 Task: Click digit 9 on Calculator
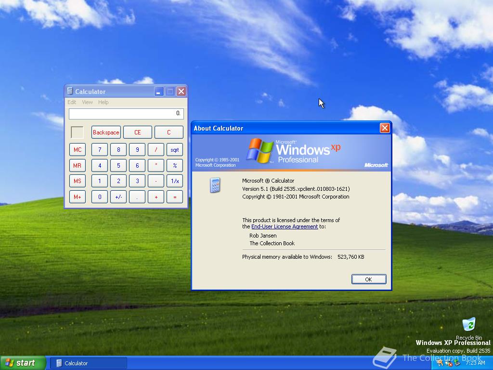[137, 150]
